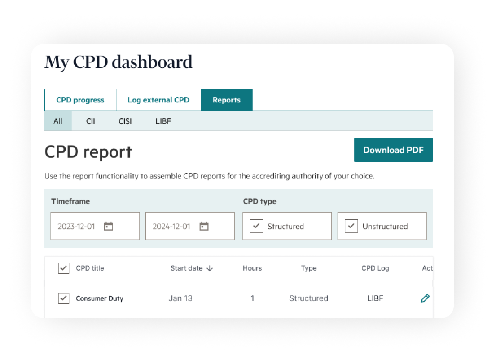Click the Download PDF button
The height and width of the screenshot is (356, 496).
point(393,150)
